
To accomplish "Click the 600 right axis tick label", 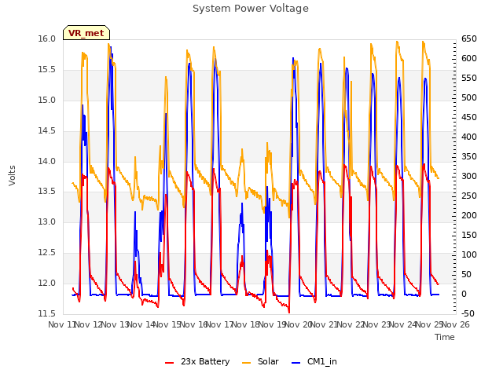I will (x=469, y=58).
